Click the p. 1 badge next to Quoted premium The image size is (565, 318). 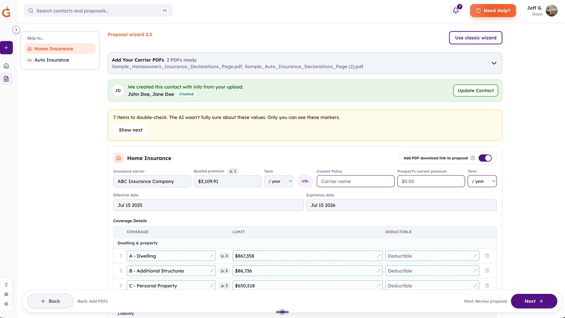[233, 171]
